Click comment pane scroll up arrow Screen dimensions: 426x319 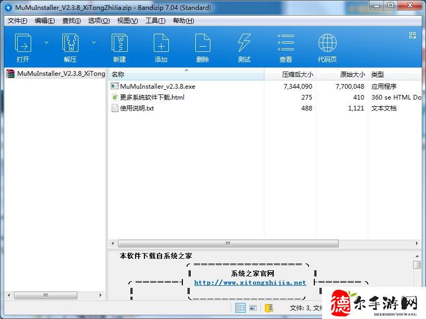417,256
